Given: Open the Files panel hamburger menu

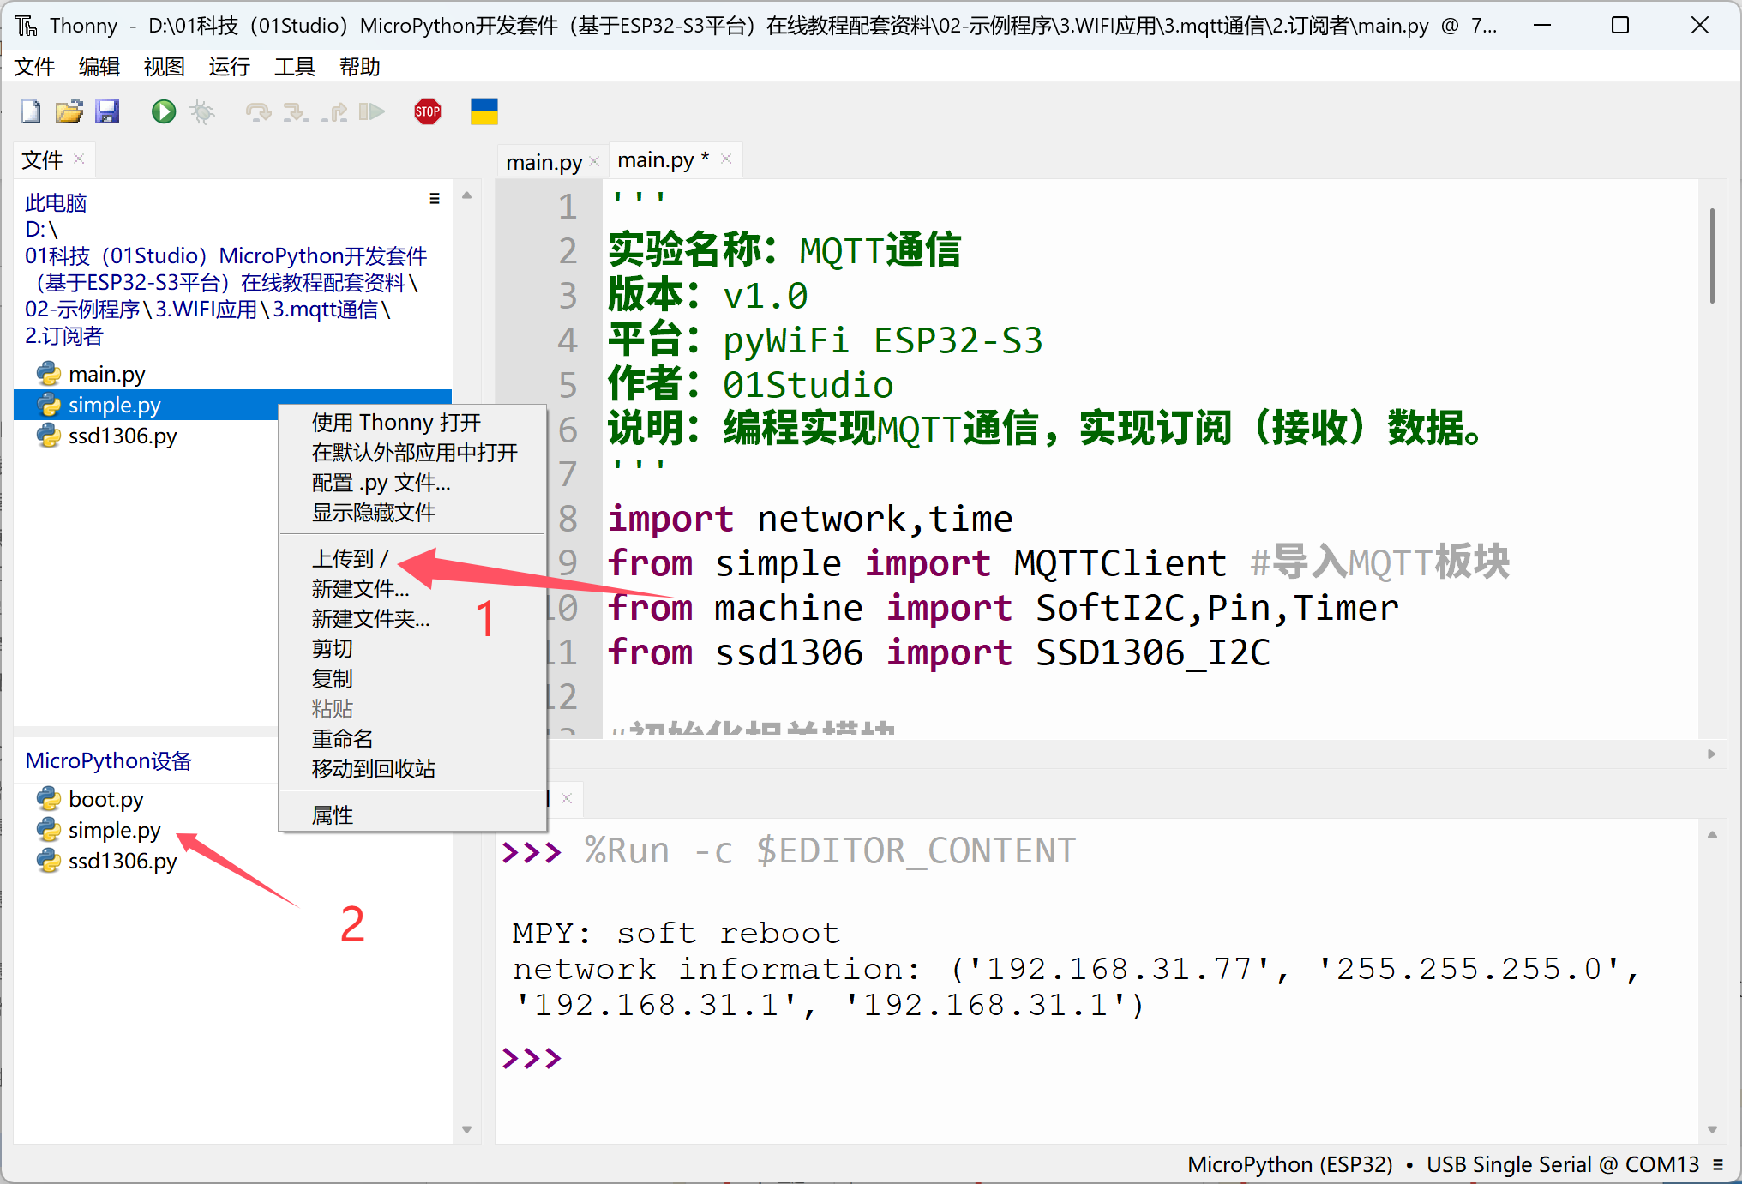Looking at the screenshot, I should point(435,197).
